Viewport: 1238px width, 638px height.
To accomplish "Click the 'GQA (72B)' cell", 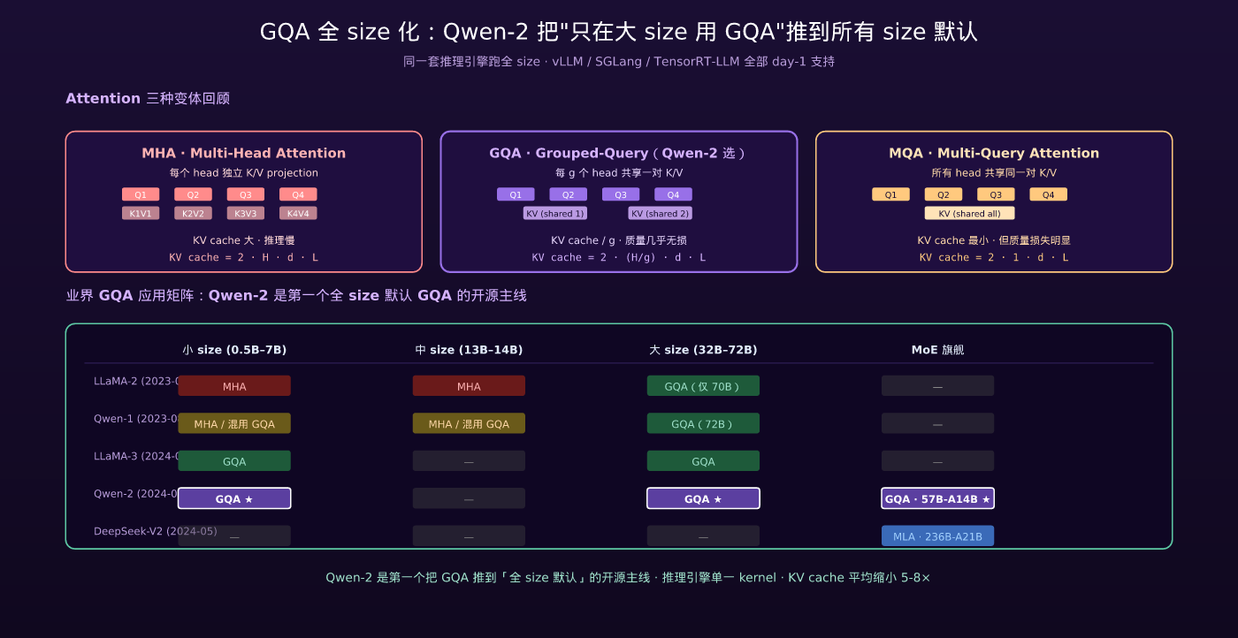I will 703,423.
